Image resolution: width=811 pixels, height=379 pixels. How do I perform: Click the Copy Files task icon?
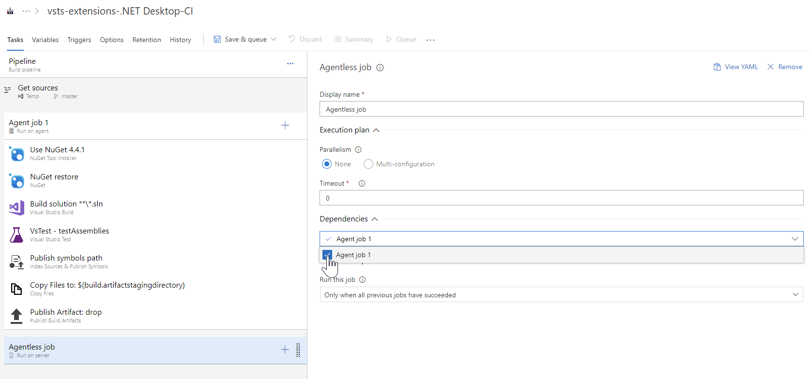tap(16, 289)
